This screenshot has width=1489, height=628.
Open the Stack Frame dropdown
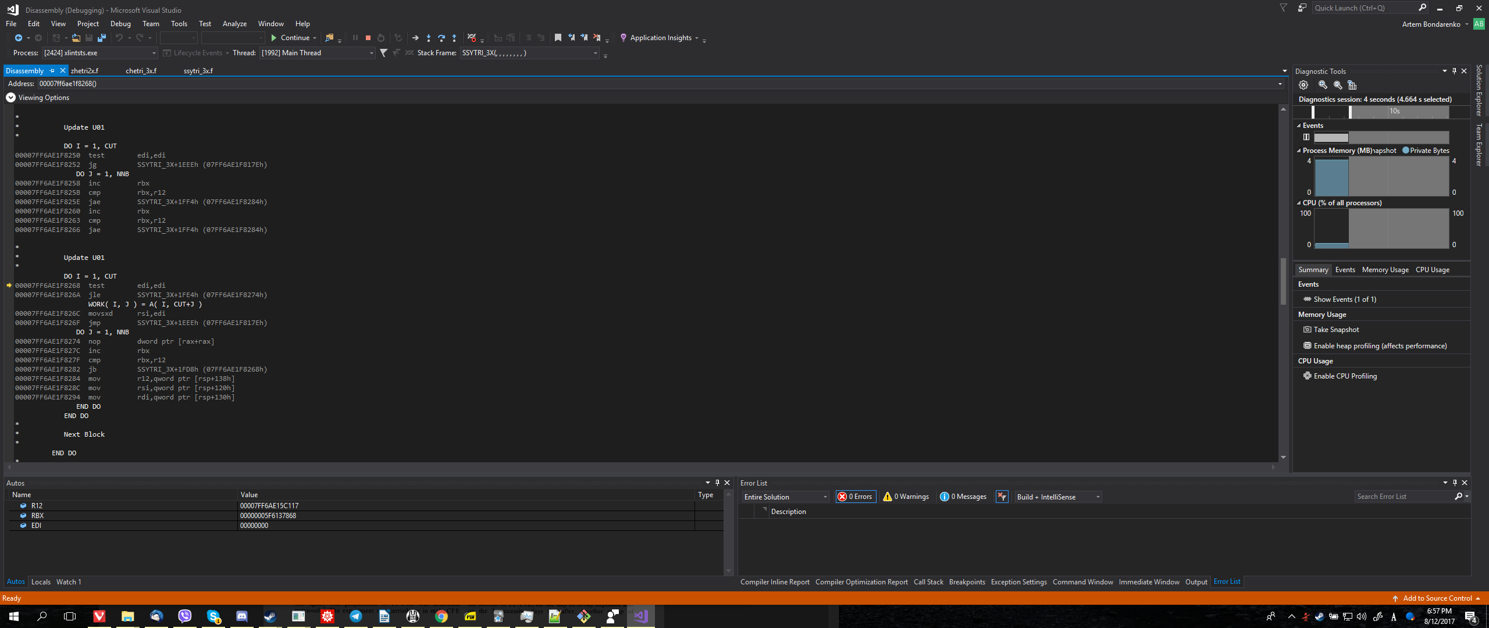pos(595,53)
